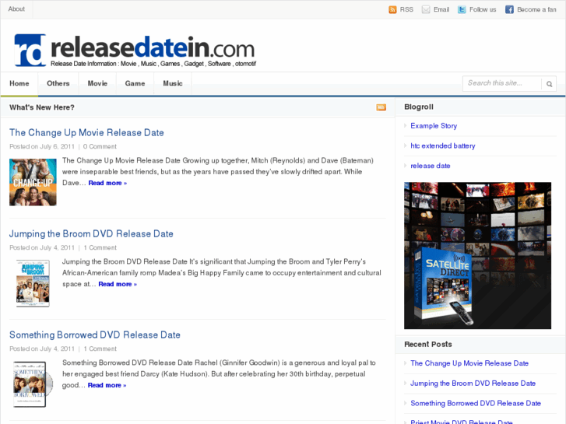Screen dimensions: 566x424
Task: Click the What's New Here? heading
Action: (42, 107)
